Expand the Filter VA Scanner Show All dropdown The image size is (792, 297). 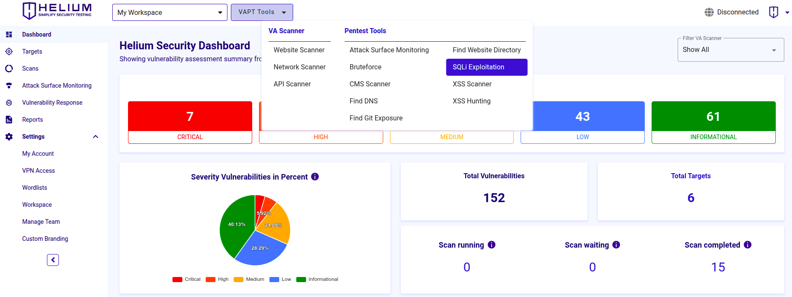click(730, 50)
